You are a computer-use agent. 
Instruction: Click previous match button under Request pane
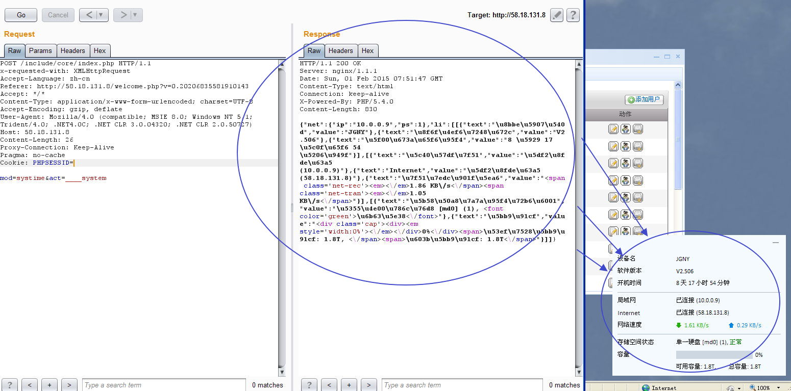[30, 385]
